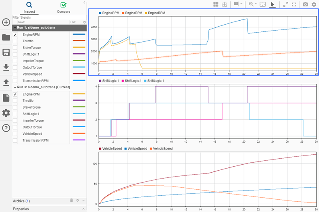Open the data cursors dropdown arrow

pyautogui.click(x=241, y=4)
